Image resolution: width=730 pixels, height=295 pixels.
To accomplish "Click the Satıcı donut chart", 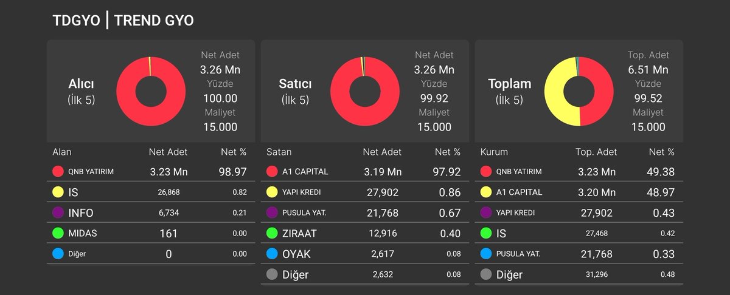I will (364, 92).
